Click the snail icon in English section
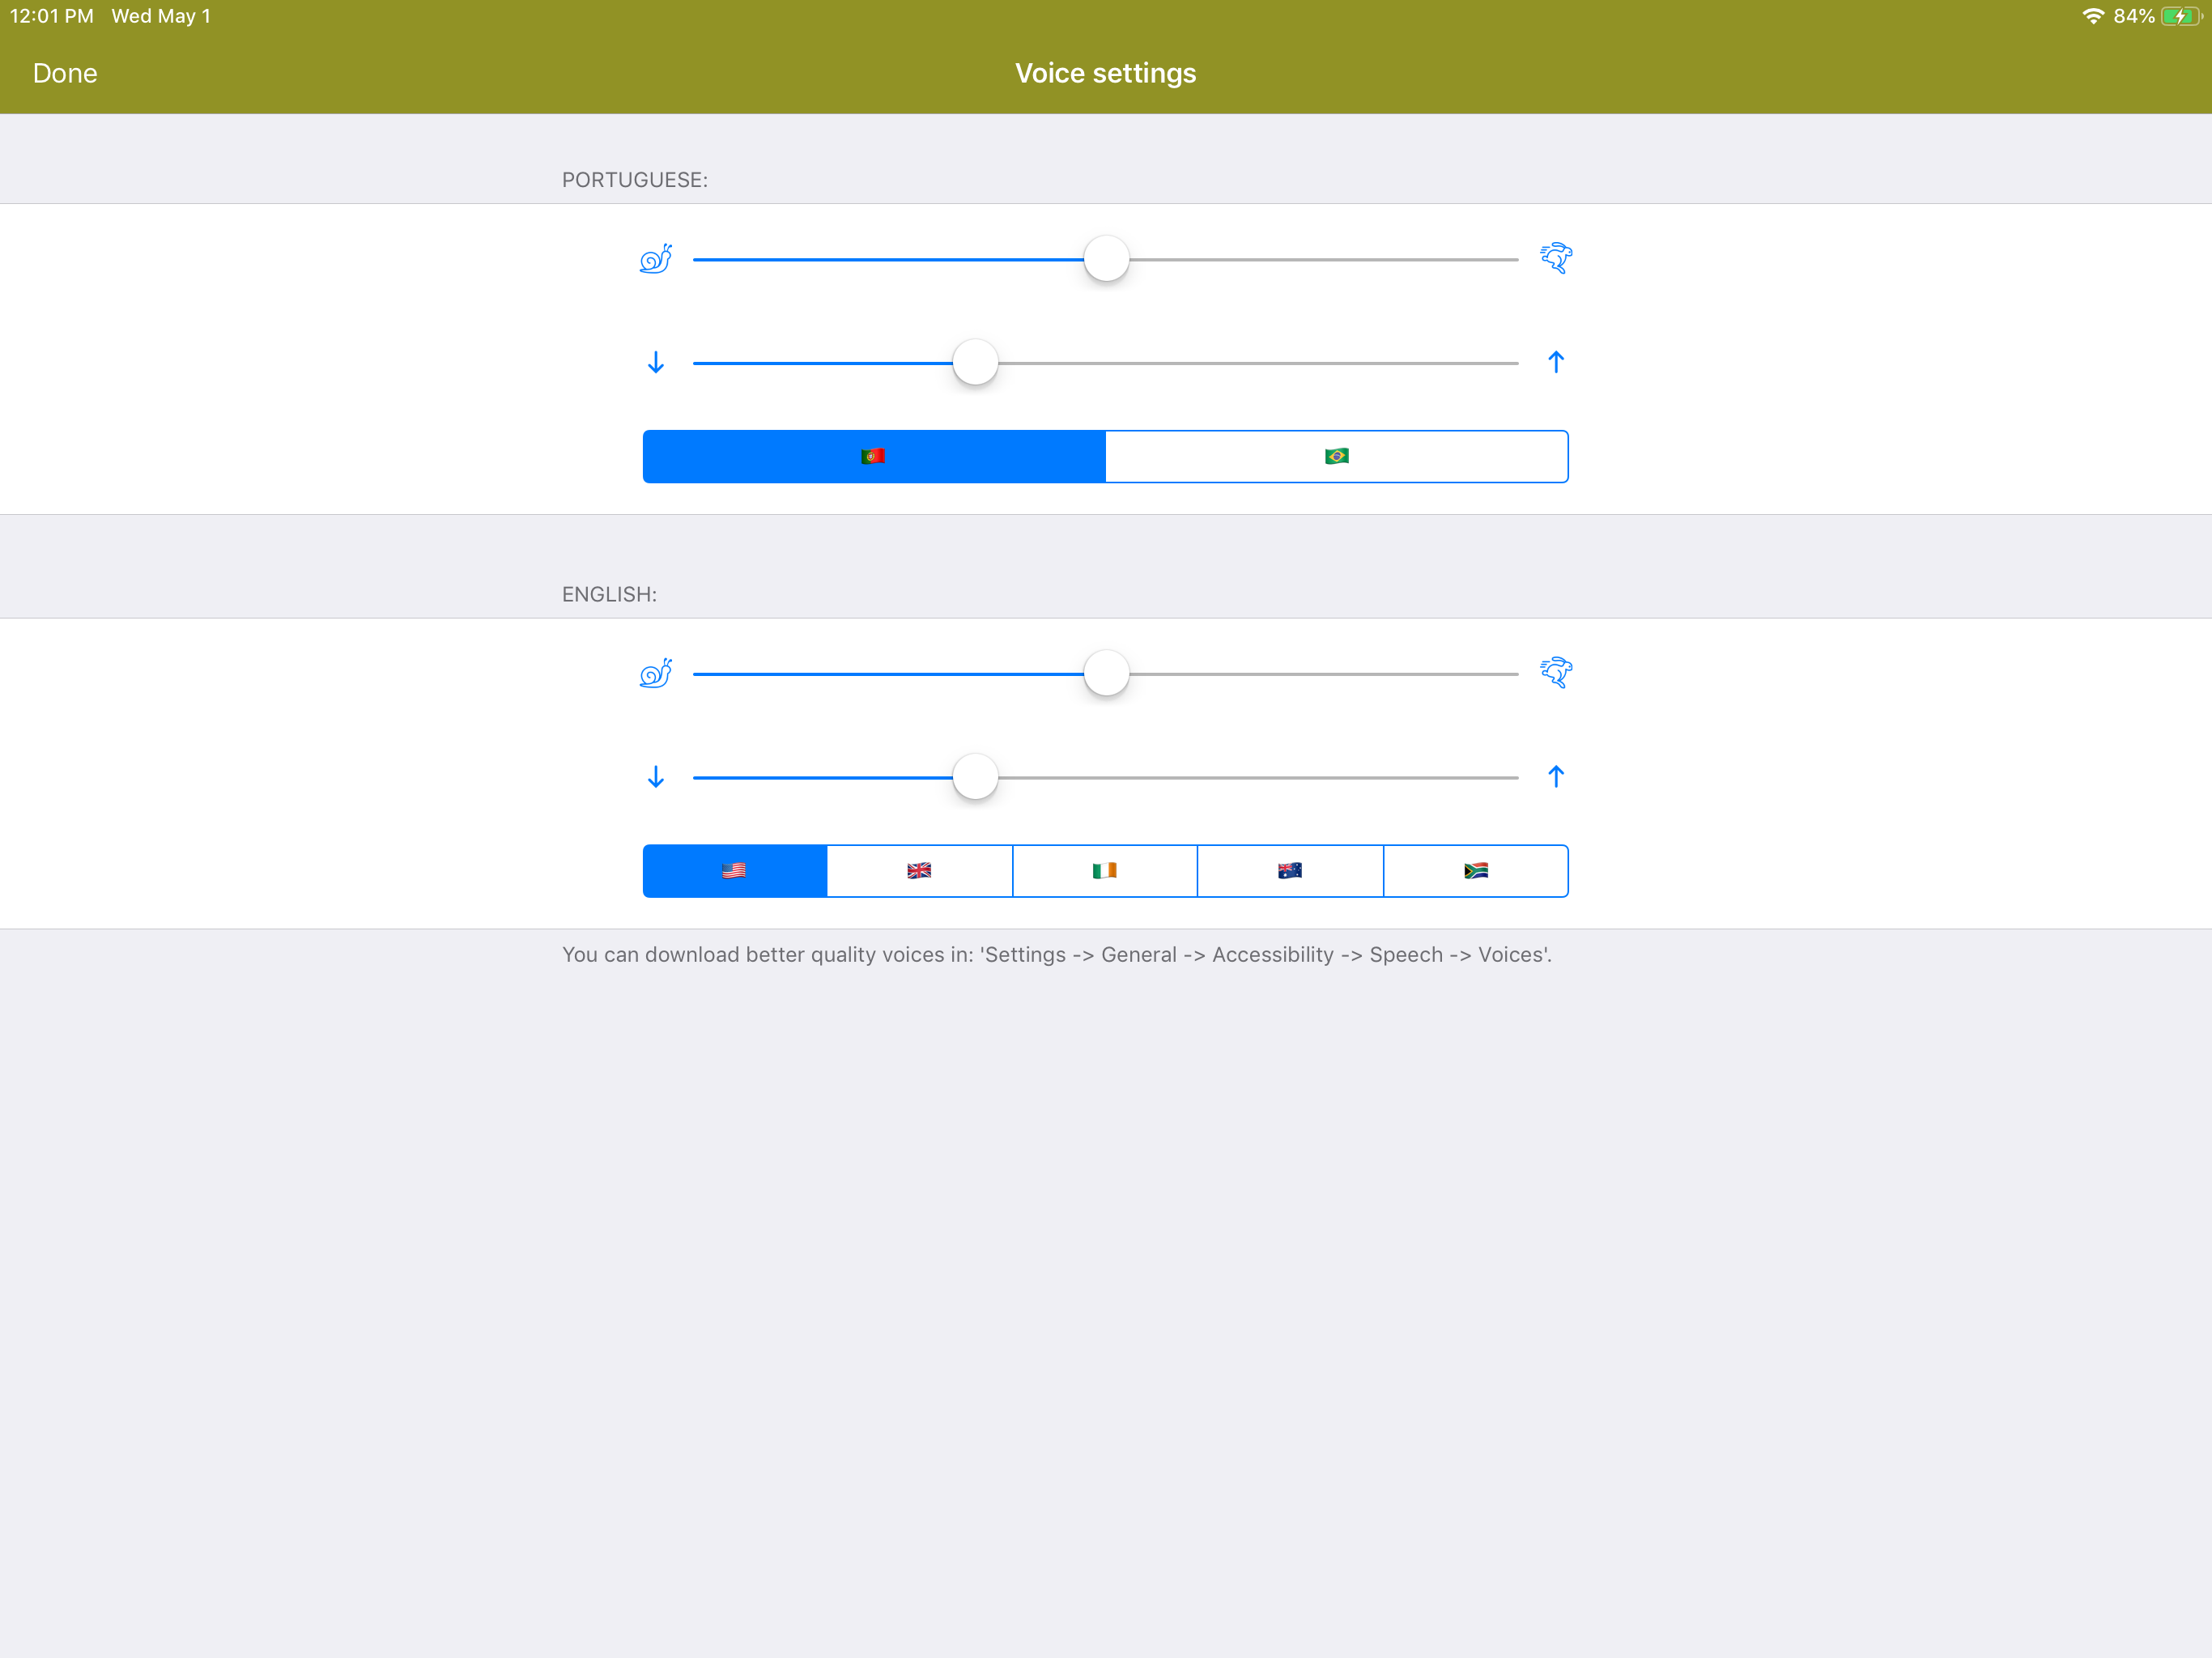 pyautogui.click(x=655, y=674)
